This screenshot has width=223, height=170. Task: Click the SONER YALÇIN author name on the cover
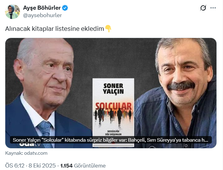point(113,89)
